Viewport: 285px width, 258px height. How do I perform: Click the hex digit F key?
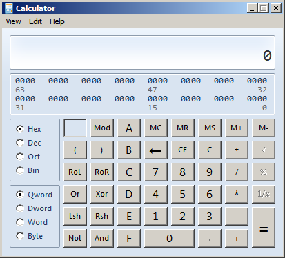(129, 238)
